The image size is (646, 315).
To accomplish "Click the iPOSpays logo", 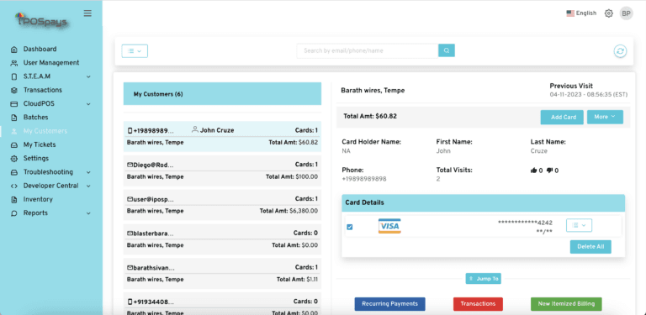I will [x=41, y=20].
